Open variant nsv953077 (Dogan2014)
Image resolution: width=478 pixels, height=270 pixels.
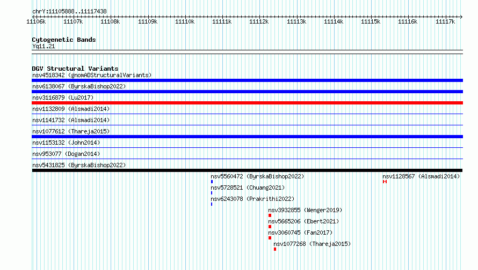66,154
